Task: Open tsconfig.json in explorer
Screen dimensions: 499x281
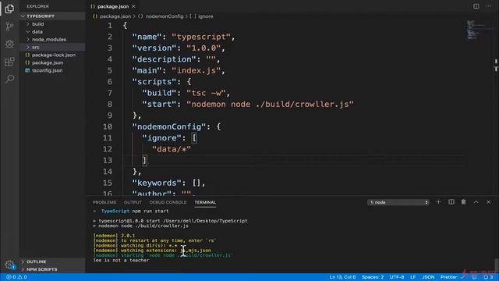Action: [52, 70]
